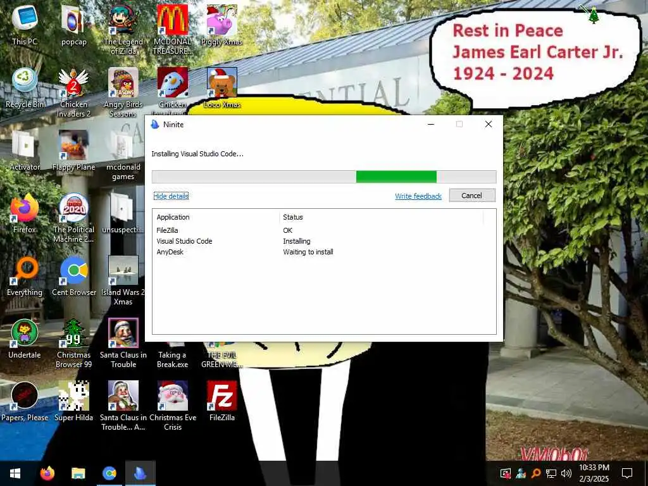The width and height of the screenshot is (648, 486).
Task: Open the taskbar clock showing 10:33 PM
Action: pyautogui.click(x=594, y=473)
